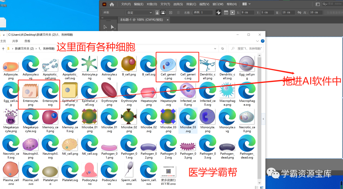Screen dimensions: 343x189
Task: Open the 查看 tab in File Explorer
Action: coord(27,41)
